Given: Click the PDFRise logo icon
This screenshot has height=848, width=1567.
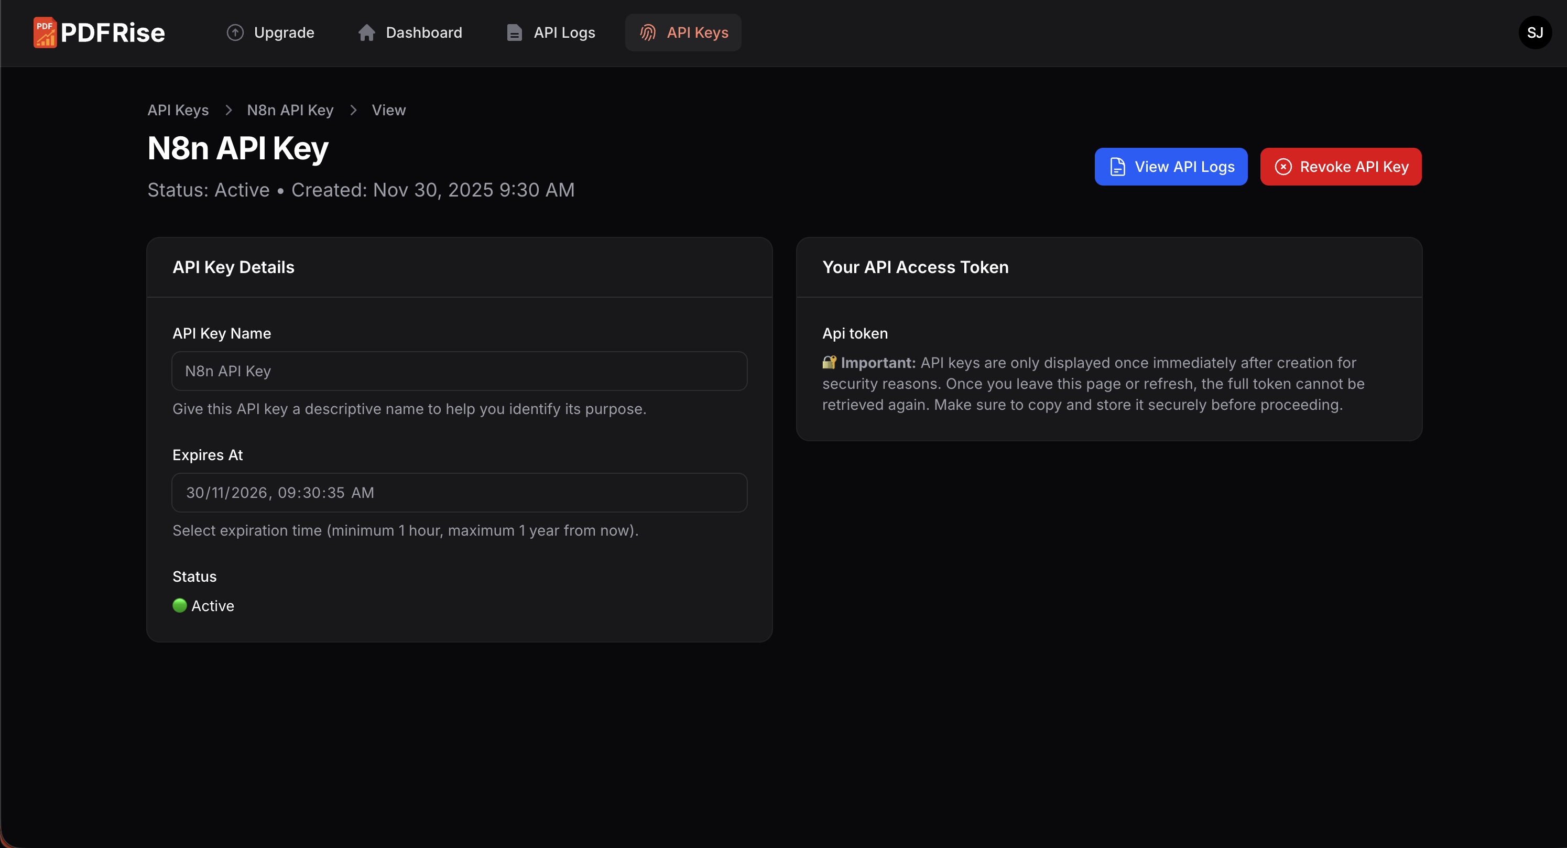Looking at the screenshot, I should [45, 32].
